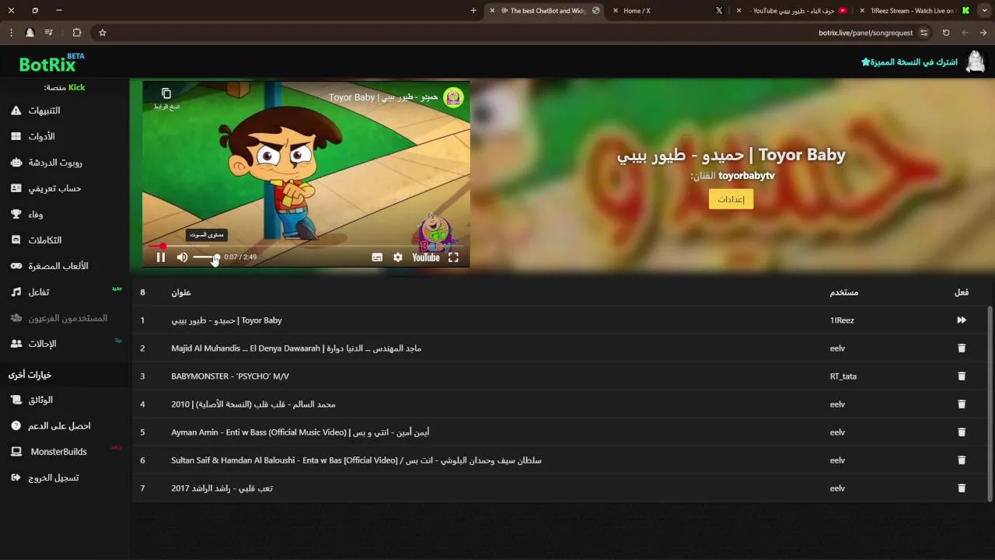Open user profile avatar in top right

point(976,61)
